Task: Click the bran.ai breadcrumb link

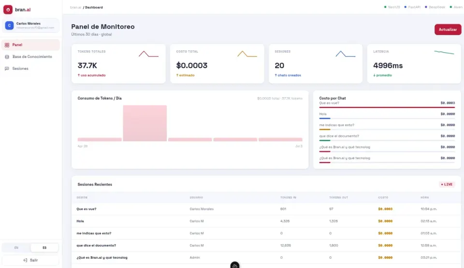Action: 75,7
